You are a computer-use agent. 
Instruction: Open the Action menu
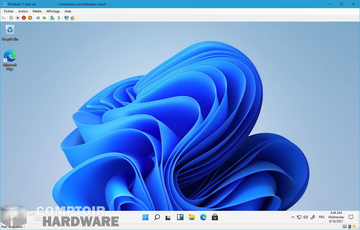coord(23,11)
